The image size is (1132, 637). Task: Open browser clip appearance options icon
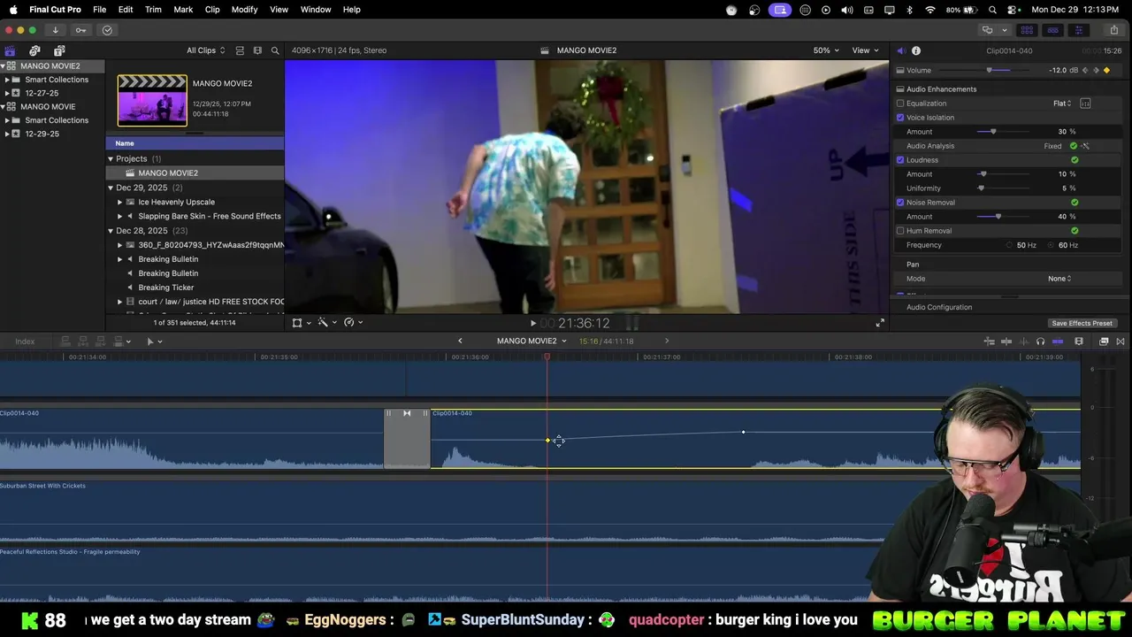257,50
